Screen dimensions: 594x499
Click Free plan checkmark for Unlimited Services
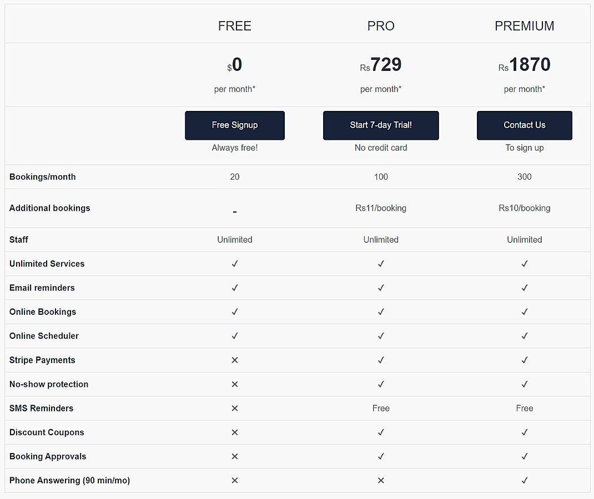coord(234,264)
